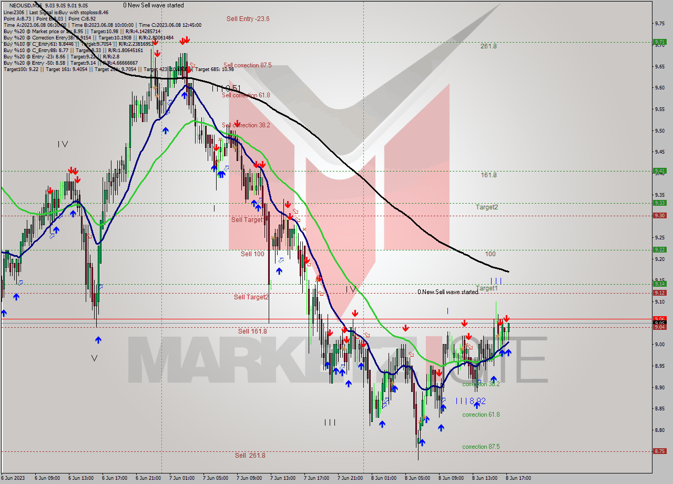This screenshot has height=484, width=673.
Task: Click top '0 New Sell wave started' label
Action: click(154, 5)
